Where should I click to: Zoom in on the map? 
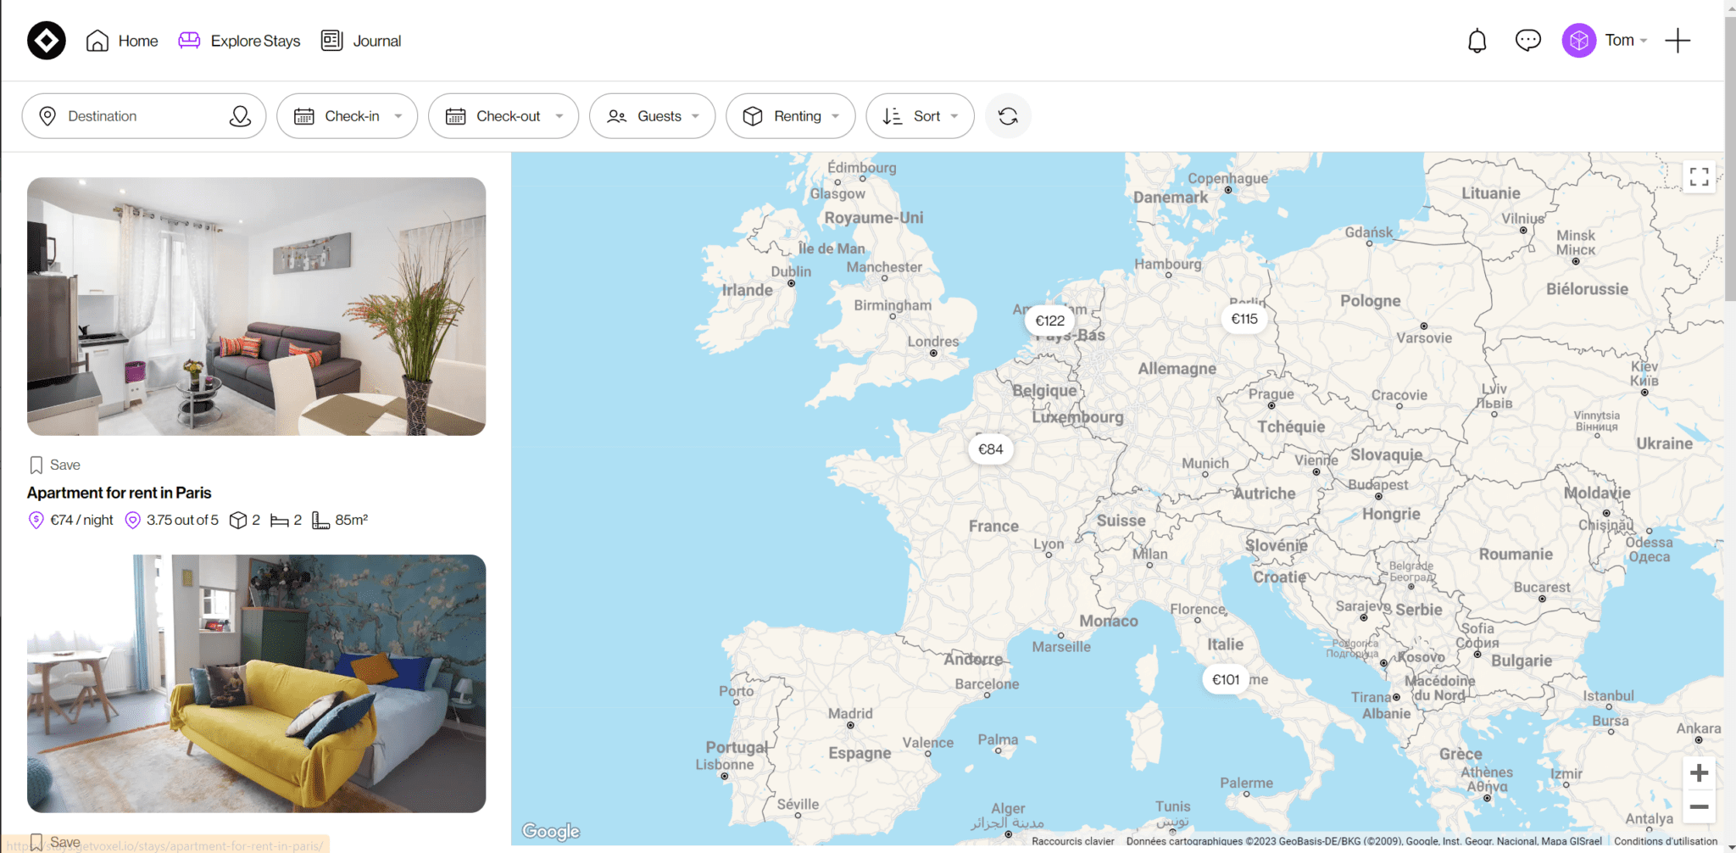pyautogui.click(x=1699, y=773)
